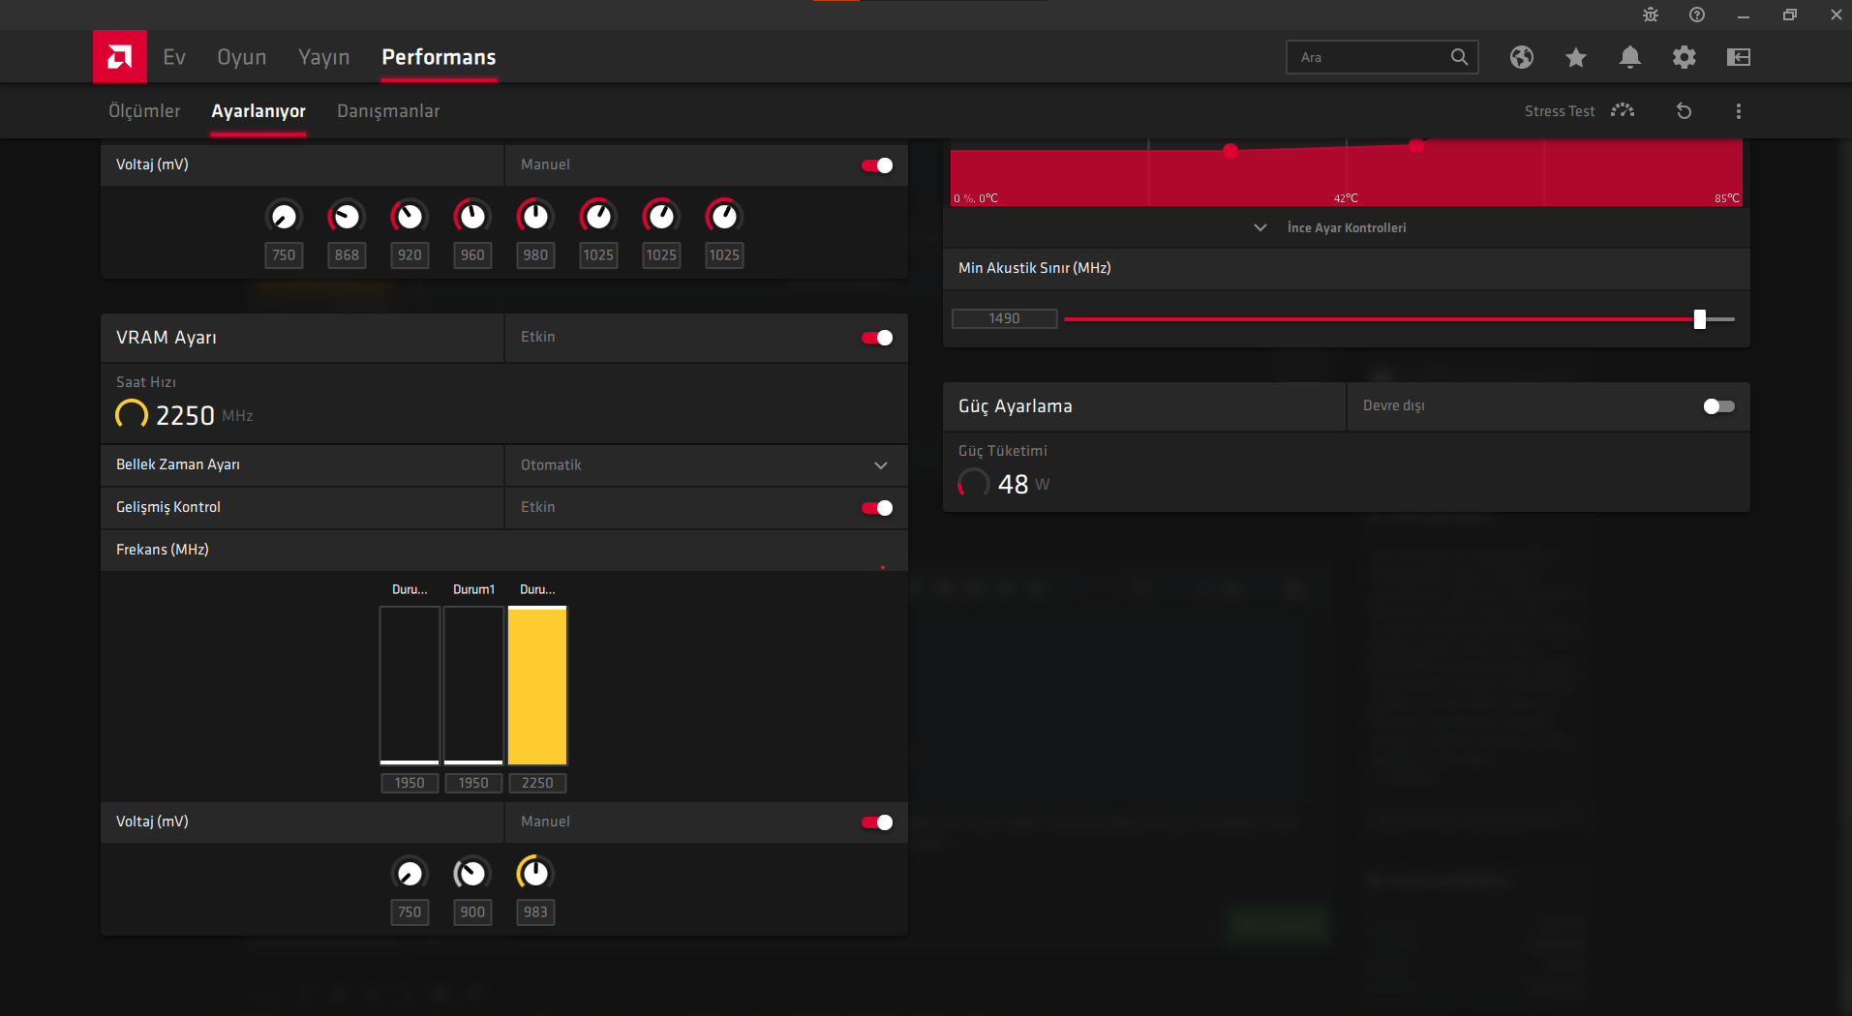The image size is (1852, 1016).
Task: Click the first VRAM frequency state bar
Action: click(x=410, y=686)
